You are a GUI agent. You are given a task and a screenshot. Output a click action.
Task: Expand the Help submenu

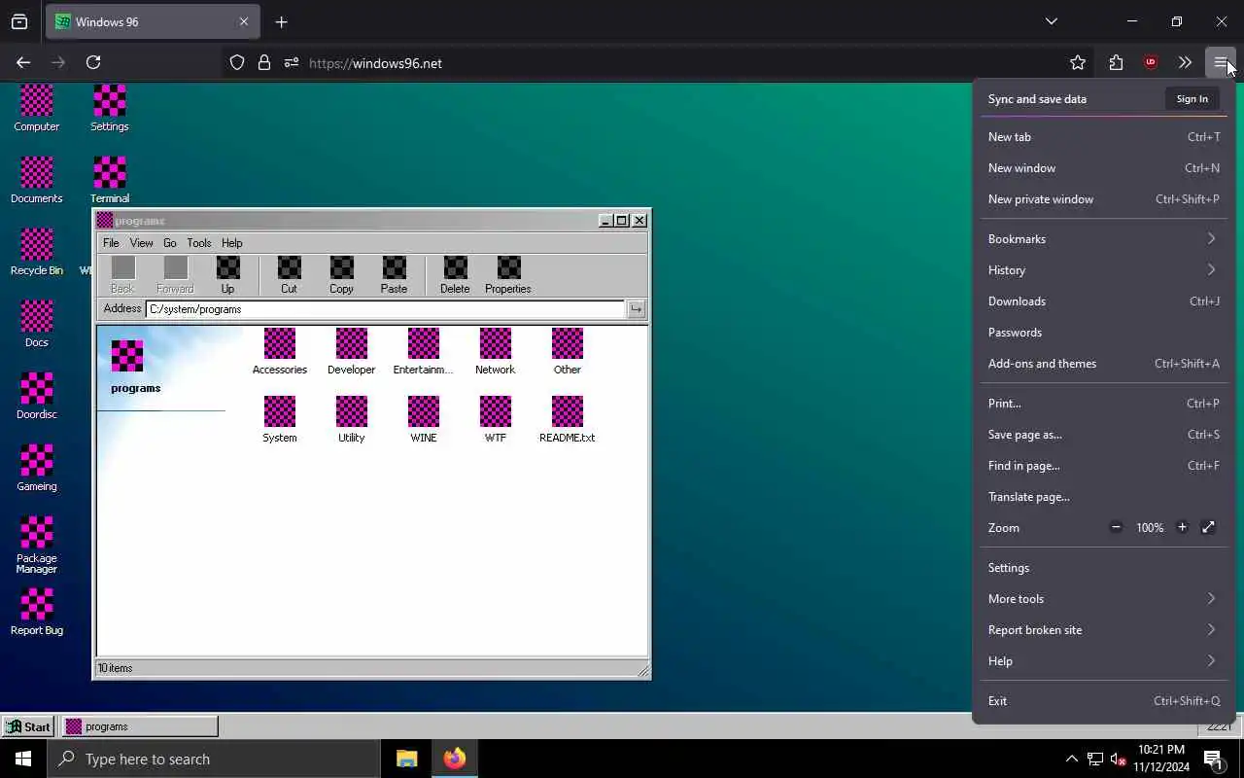pos(1104,661)
